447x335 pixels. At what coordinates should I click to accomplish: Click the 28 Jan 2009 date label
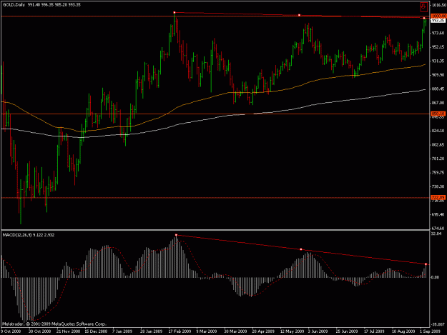[x=152, y=331]
